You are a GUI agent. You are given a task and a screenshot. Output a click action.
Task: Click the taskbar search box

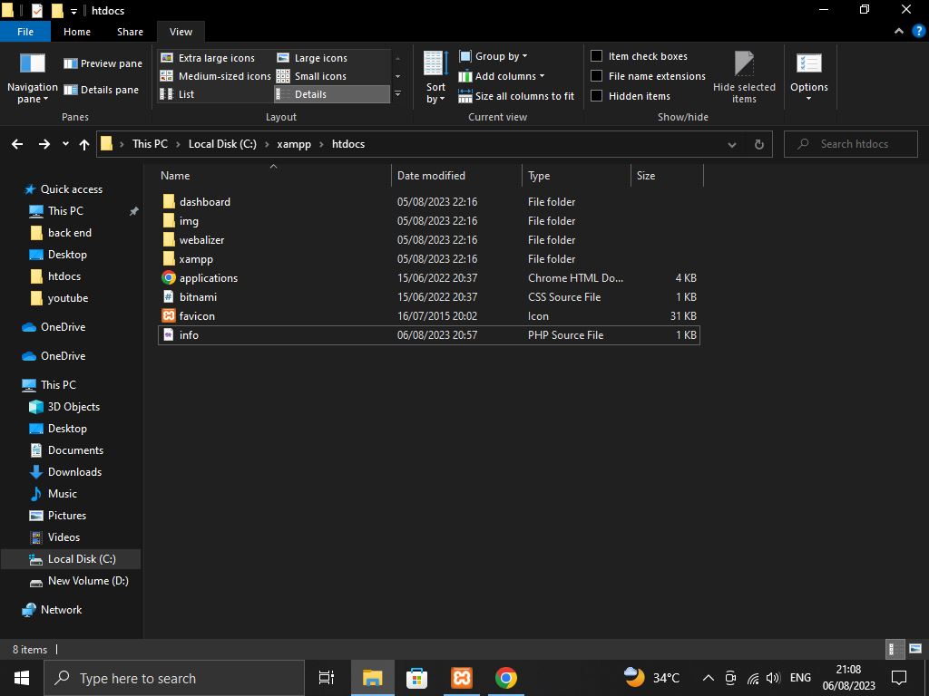174,678
